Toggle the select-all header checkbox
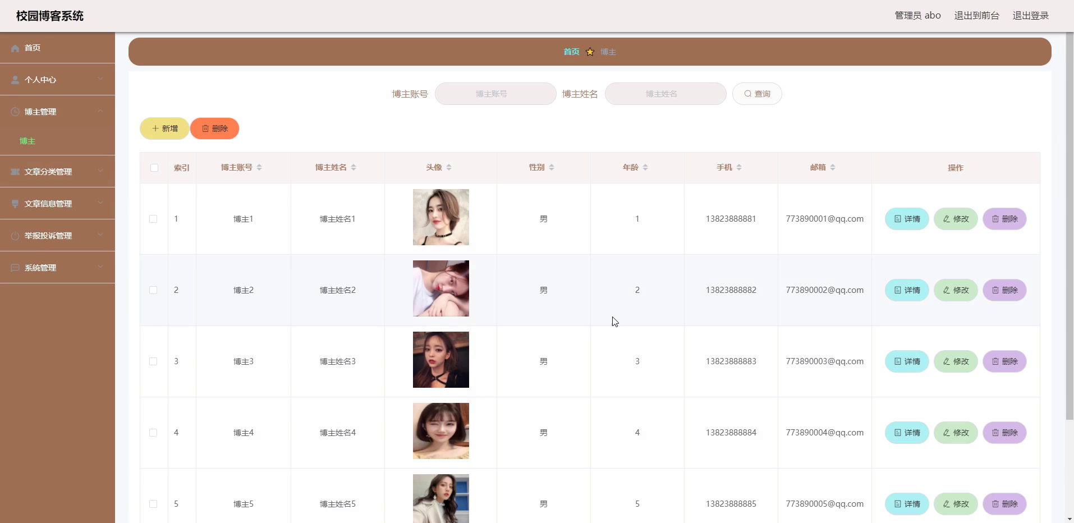1074x523 pixels. coord(154,168)
